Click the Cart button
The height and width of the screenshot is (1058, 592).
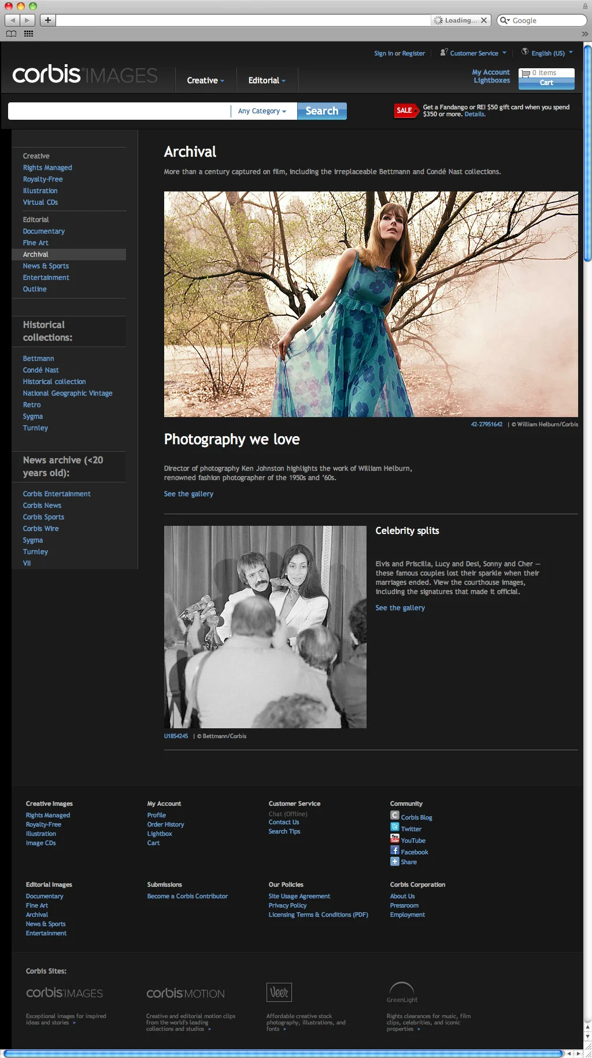(546, 83)
